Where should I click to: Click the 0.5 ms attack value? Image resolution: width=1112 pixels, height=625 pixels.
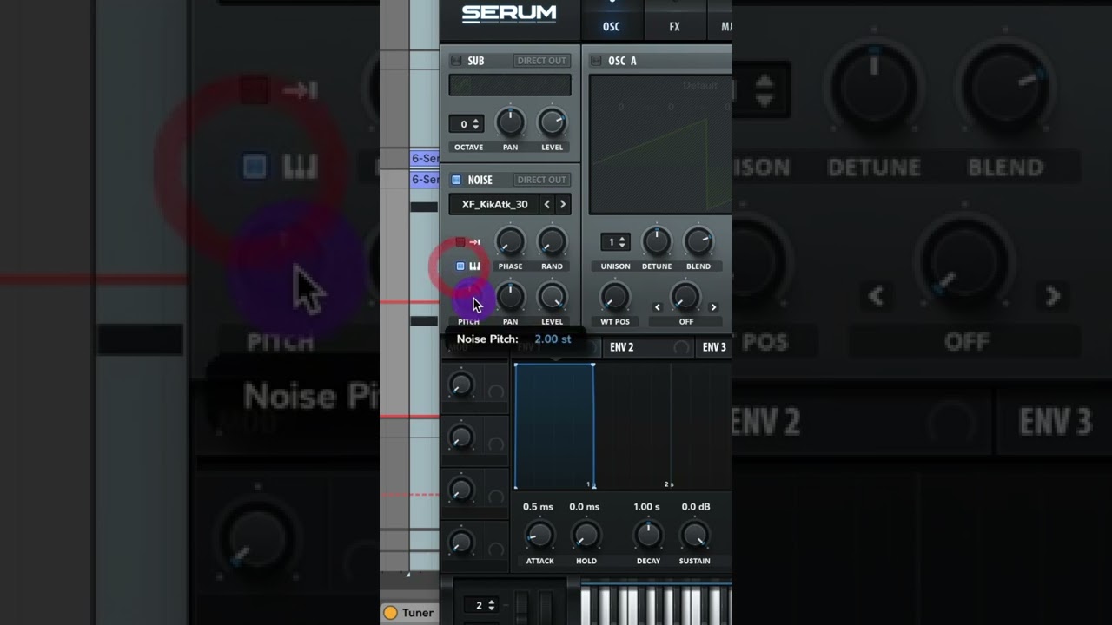[x=538, y=507]
